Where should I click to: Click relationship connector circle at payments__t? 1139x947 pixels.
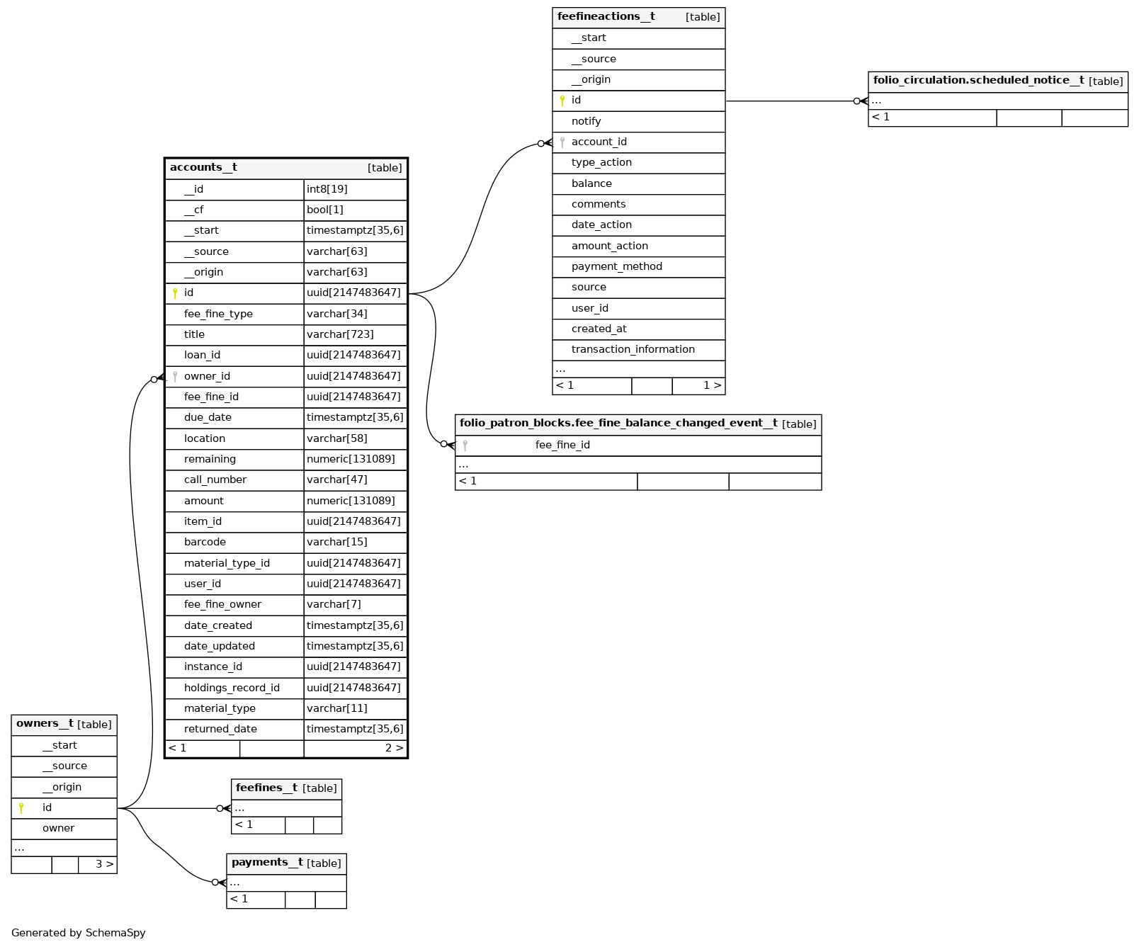215,883
